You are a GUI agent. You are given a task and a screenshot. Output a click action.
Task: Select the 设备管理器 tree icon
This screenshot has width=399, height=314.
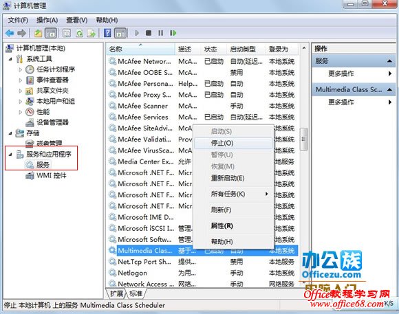point(30,122)
